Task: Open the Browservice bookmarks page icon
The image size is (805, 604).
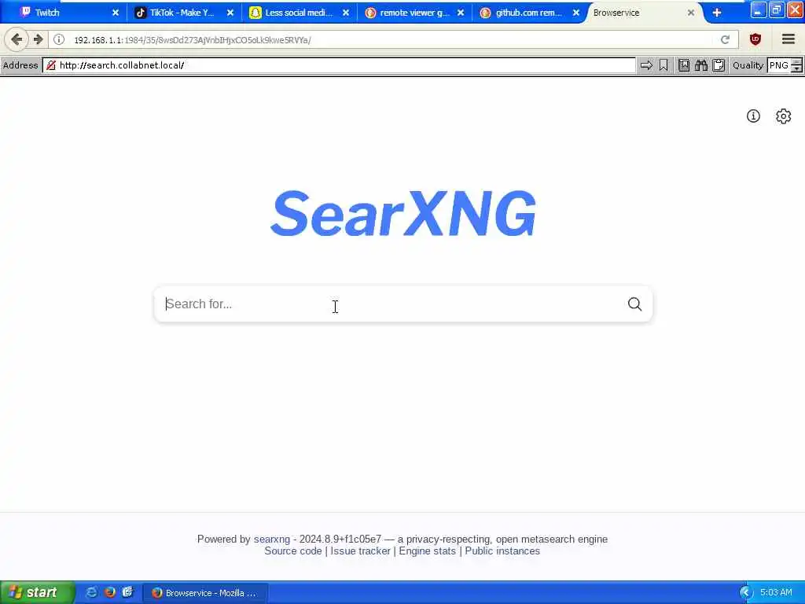Action: tap(684, 65)
